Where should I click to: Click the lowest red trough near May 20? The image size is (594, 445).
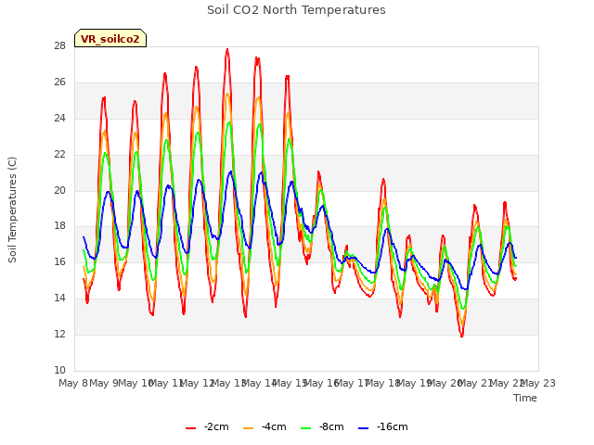pos(462,336)
